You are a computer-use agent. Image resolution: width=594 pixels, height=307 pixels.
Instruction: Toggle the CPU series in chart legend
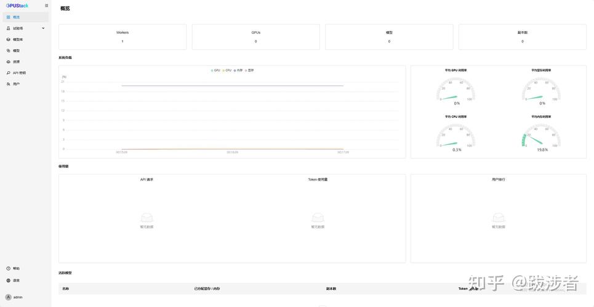coord(228,70)
